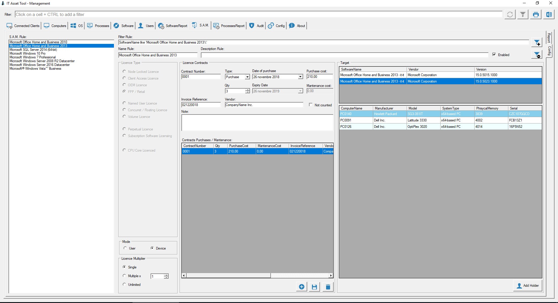Screen dimensions: 558x303
Task: Click the Contract Number field
Action: pyautogui.click(x=201, y=77)
